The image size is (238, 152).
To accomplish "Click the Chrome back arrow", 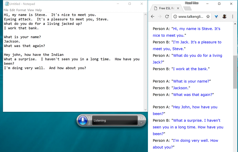I will pos(153,17).
